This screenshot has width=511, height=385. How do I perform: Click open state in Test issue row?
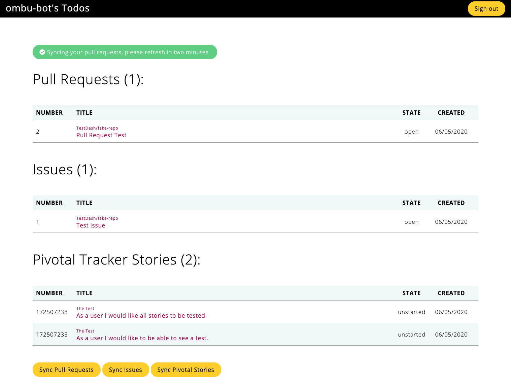tap(411, 222)
